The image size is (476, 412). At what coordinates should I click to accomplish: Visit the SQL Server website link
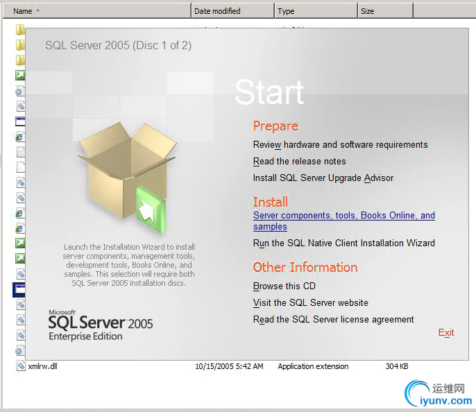(x=311, y=302)
